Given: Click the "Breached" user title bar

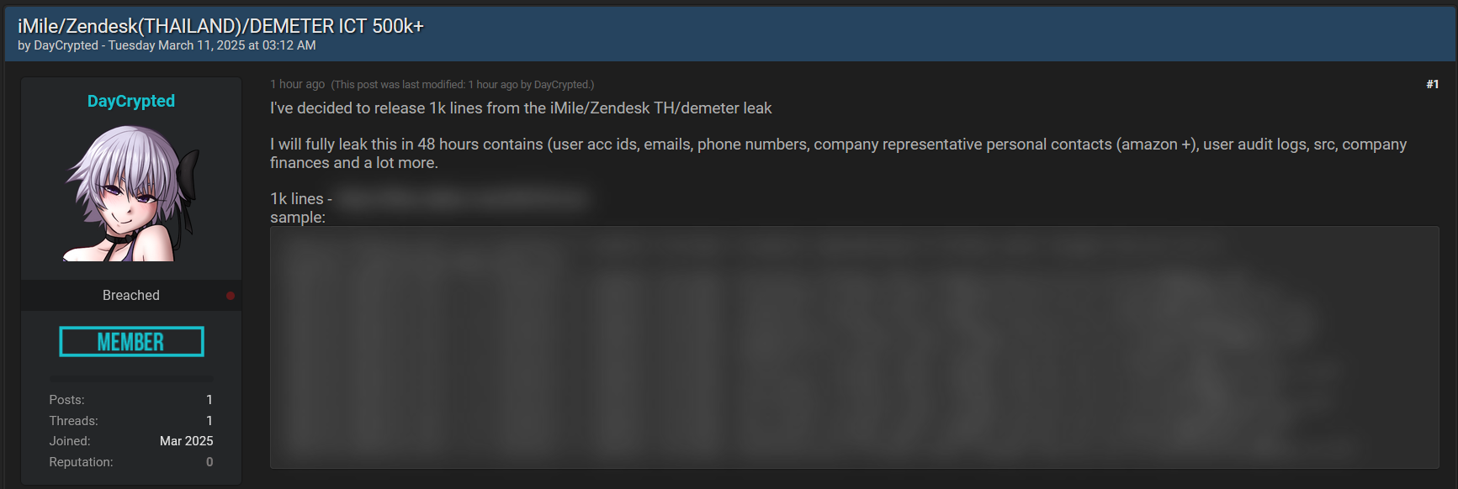Looking at the screenshot, I should pos(131,296).
